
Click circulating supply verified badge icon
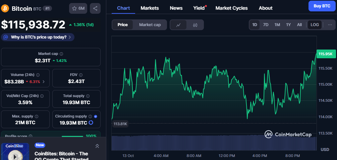96,116
